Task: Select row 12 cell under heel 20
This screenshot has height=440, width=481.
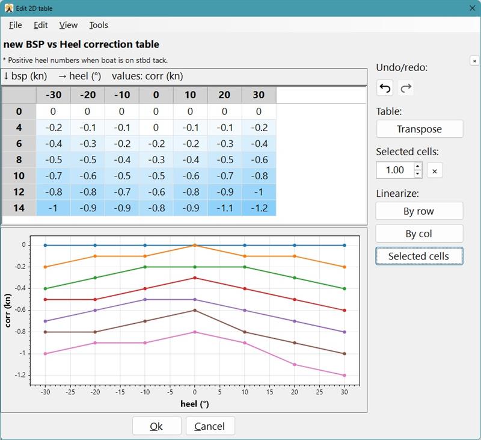Action: 225,192
